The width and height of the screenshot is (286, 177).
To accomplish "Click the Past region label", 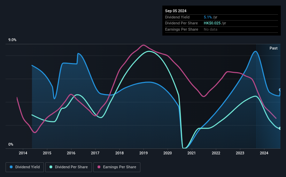I will tap(273, 48).
